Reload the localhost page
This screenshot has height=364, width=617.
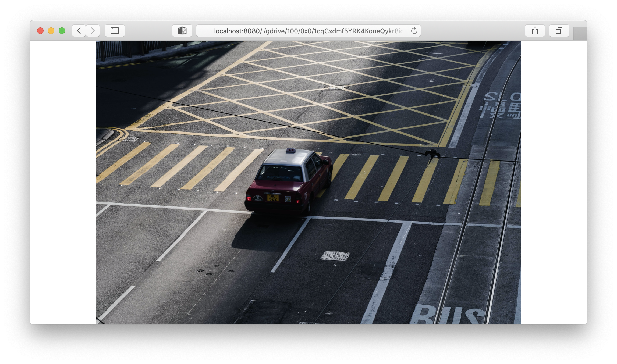click(x=414, y=31)
